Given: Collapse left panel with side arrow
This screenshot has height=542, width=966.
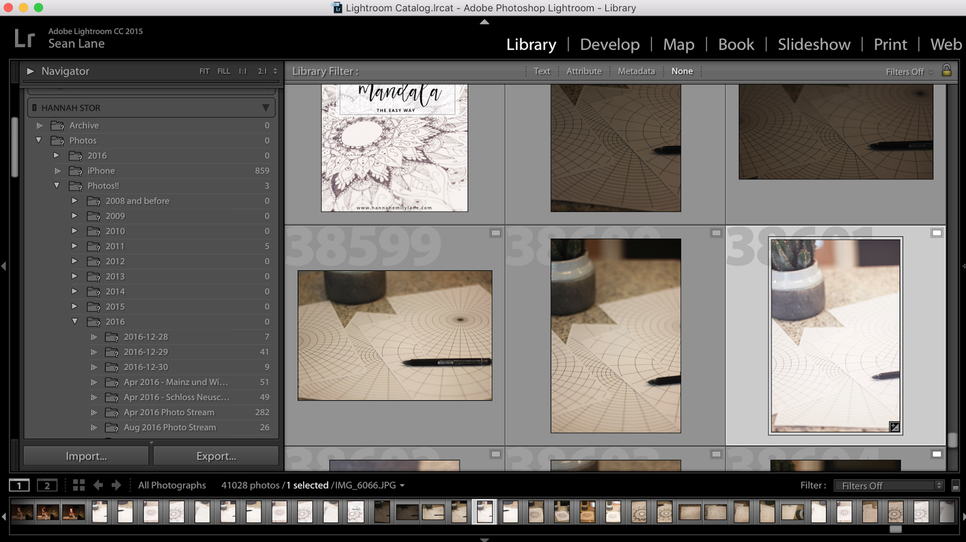Looking at the screenshot, I should (4, 266).
